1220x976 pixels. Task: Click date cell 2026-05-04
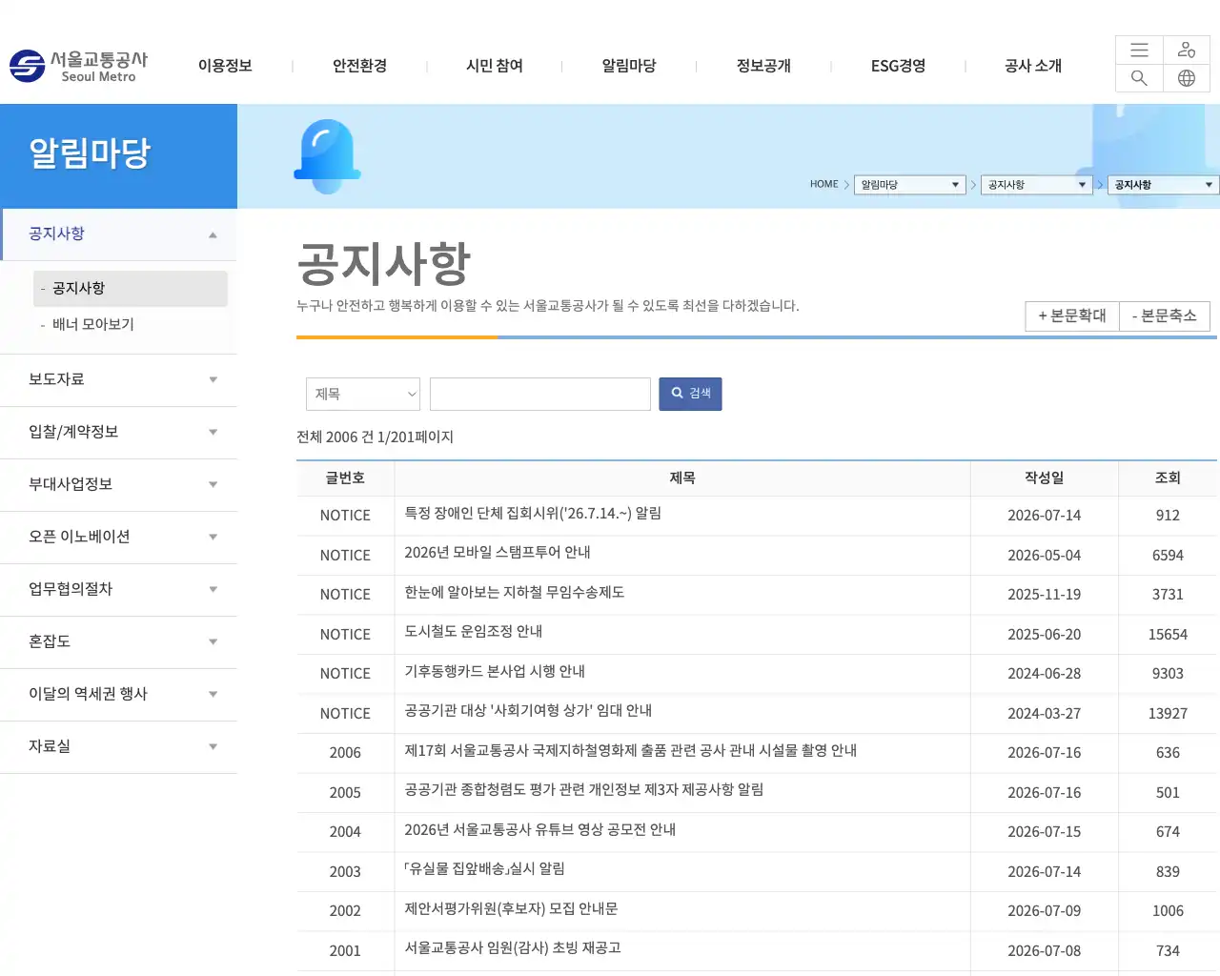tap(1045, 556)
